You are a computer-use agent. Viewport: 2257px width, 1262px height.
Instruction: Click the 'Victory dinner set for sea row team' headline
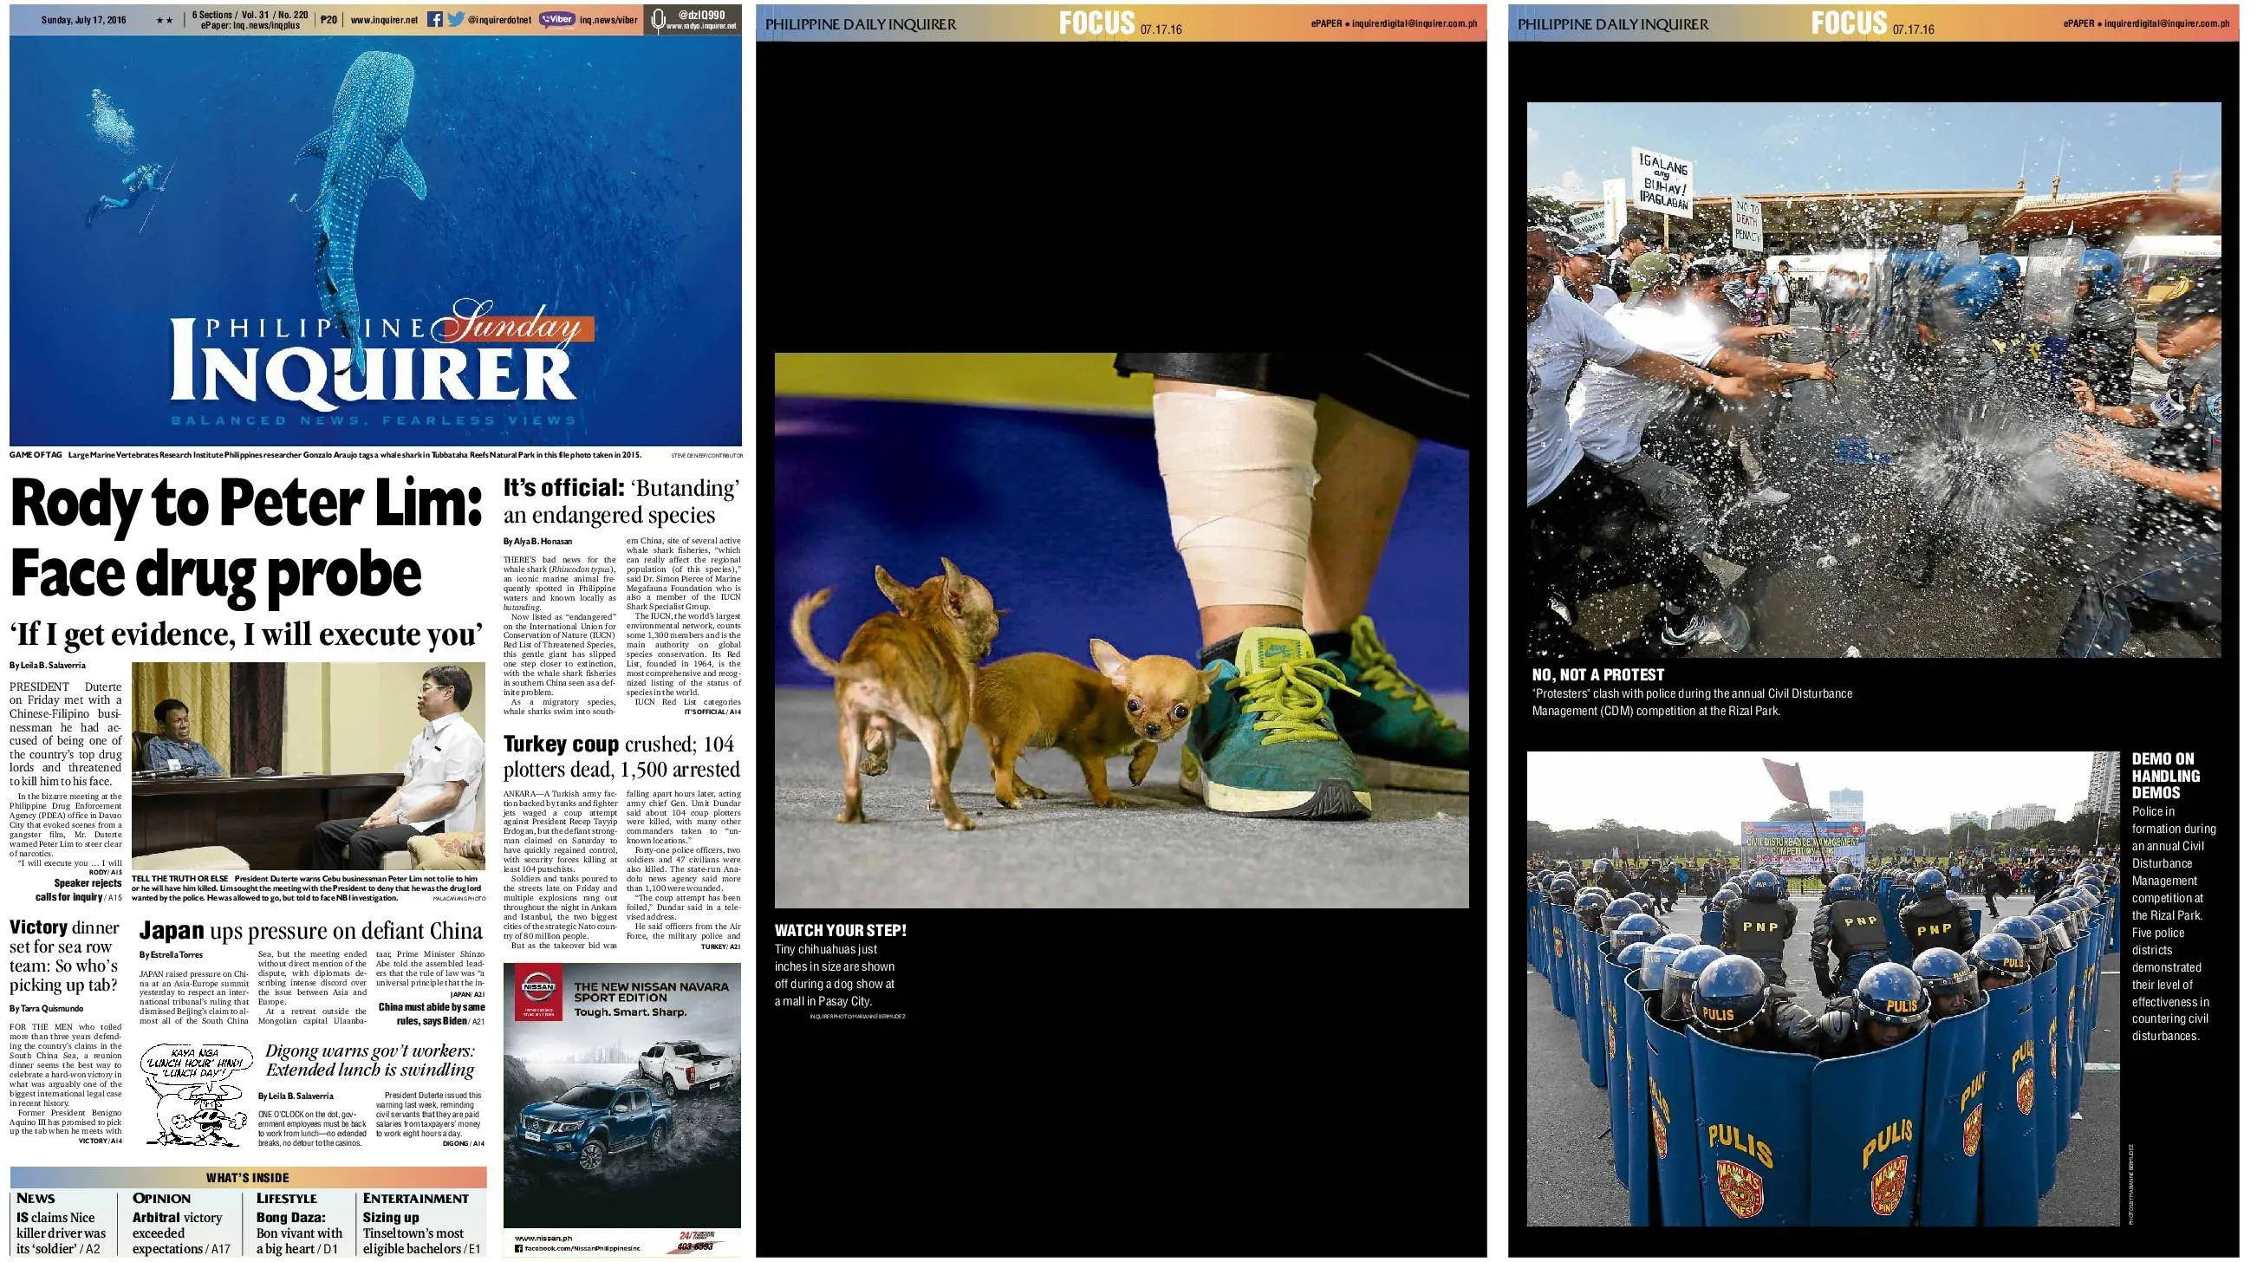[x=64, y=956]
